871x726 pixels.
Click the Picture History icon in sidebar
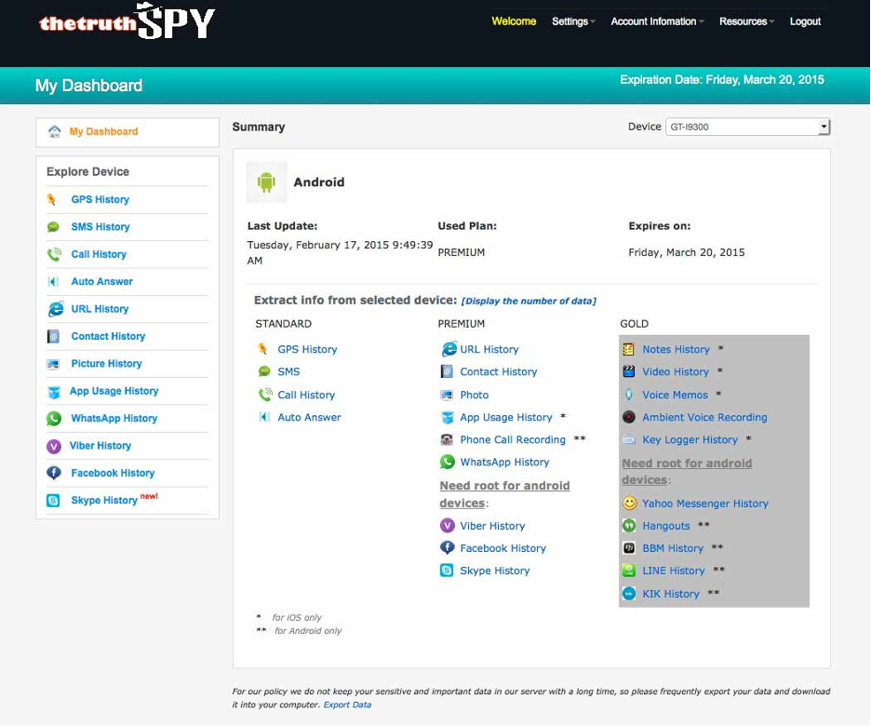(53, 364)
